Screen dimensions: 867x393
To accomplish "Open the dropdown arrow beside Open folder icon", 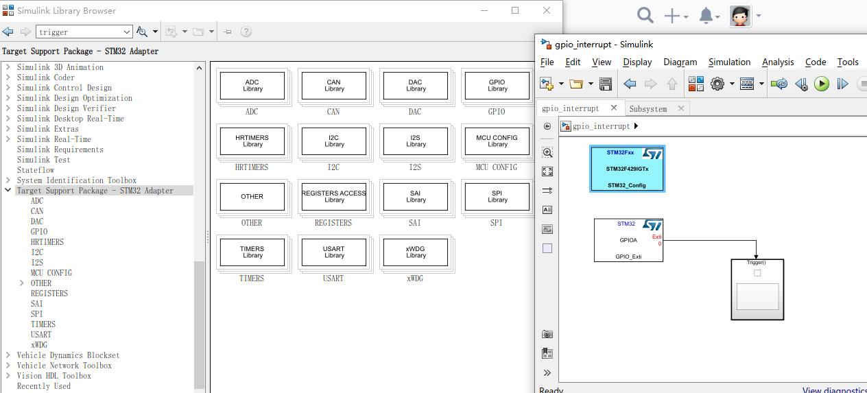I will point(591,84).
